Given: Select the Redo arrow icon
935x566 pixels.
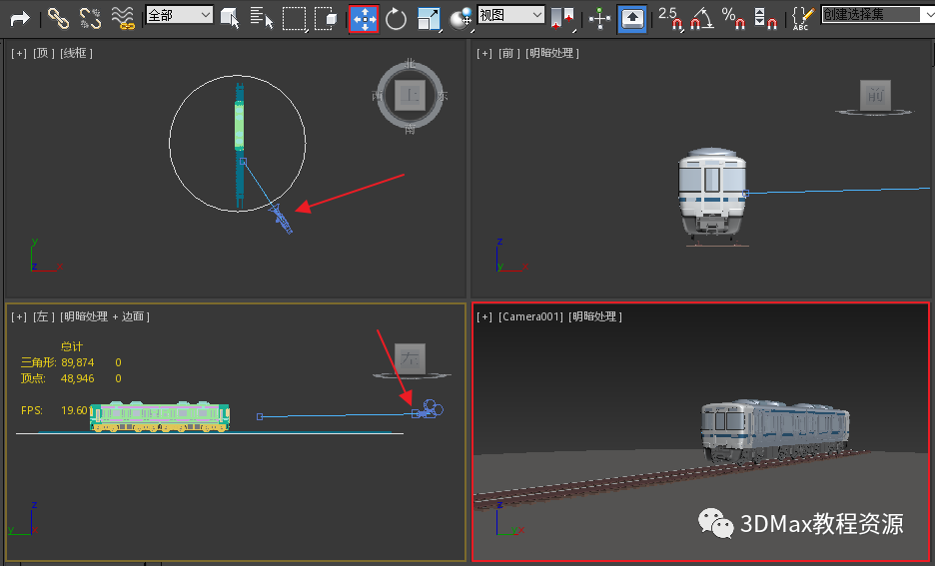Looking at the screenshot, I should point(20,19).
